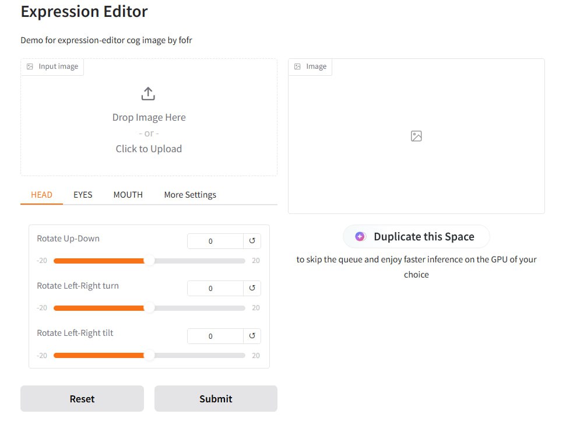
Task: Open the MOUTH tab
Action: coord(128,195)
